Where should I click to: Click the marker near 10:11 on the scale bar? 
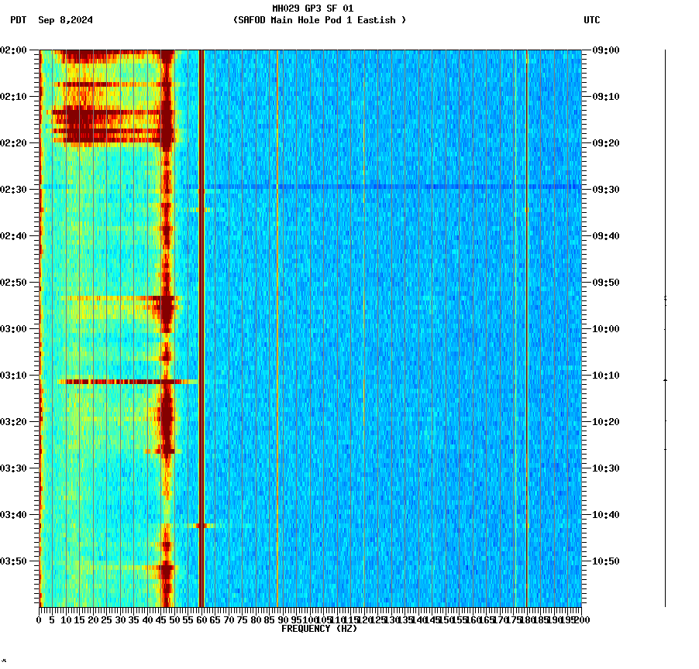click(664, 380)
